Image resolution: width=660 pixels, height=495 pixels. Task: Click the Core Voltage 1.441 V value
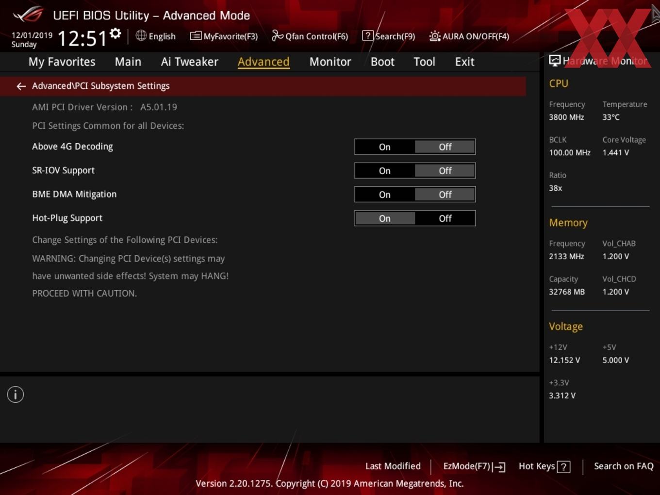point(615,152)
